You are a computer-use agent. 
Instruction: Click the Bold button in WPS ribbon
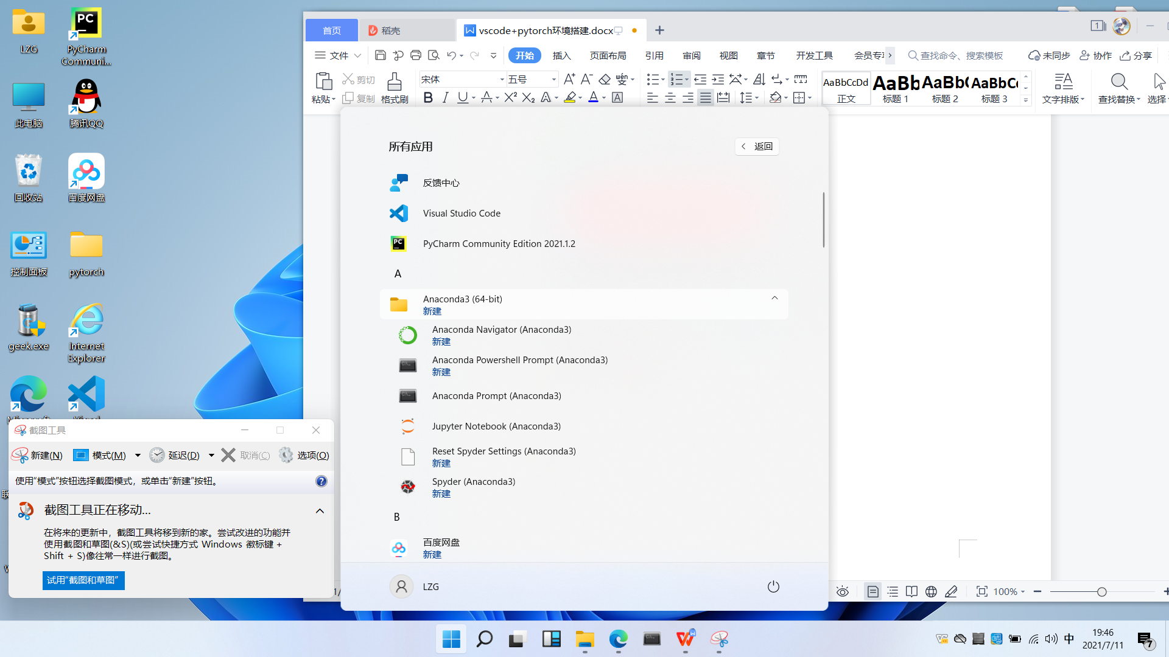tap(428, 97)
